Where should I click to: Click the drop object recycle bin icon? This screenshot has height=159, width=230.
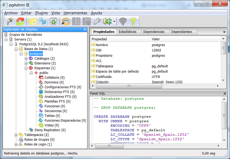point(53,21)
